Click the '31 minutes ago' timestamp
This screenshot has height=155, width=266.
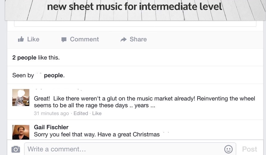point(51,113)
